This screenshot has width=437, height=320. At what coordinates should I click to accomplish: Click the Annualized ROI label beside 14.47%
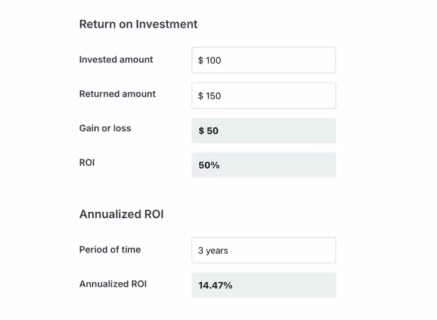pyautogui.click(x=112, y=284)
